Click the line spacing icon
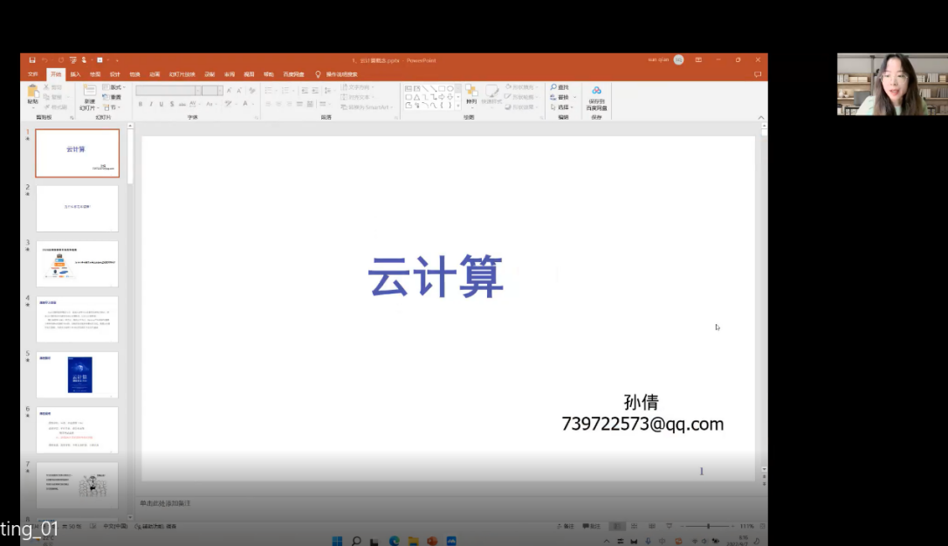948x546 pixels. (327, 90)
